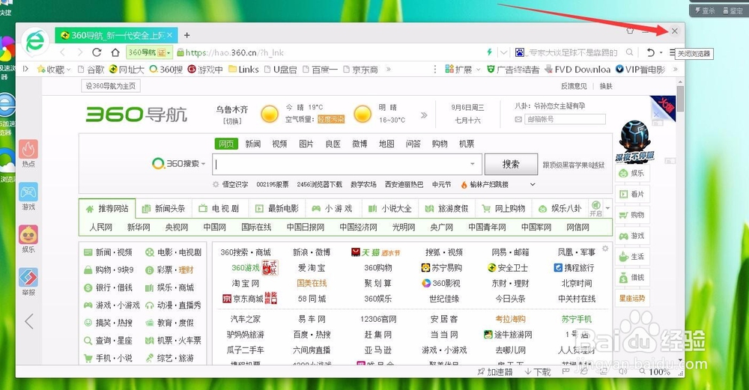Open 下载 downloads in status bar

537,371
